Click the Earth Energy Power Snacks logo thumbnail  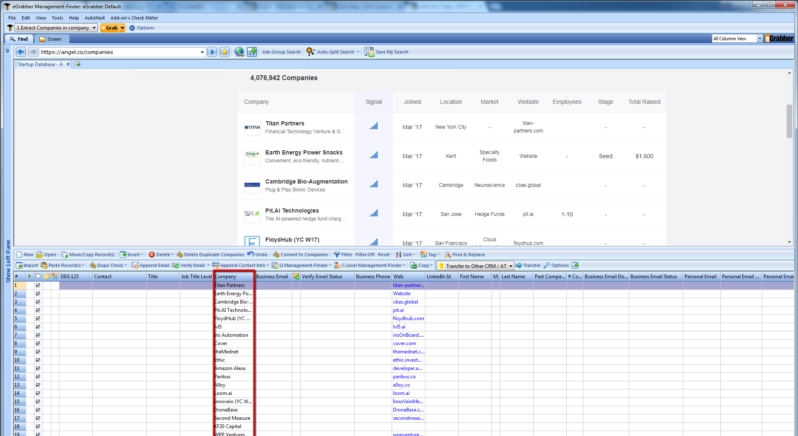click(252, 156)
